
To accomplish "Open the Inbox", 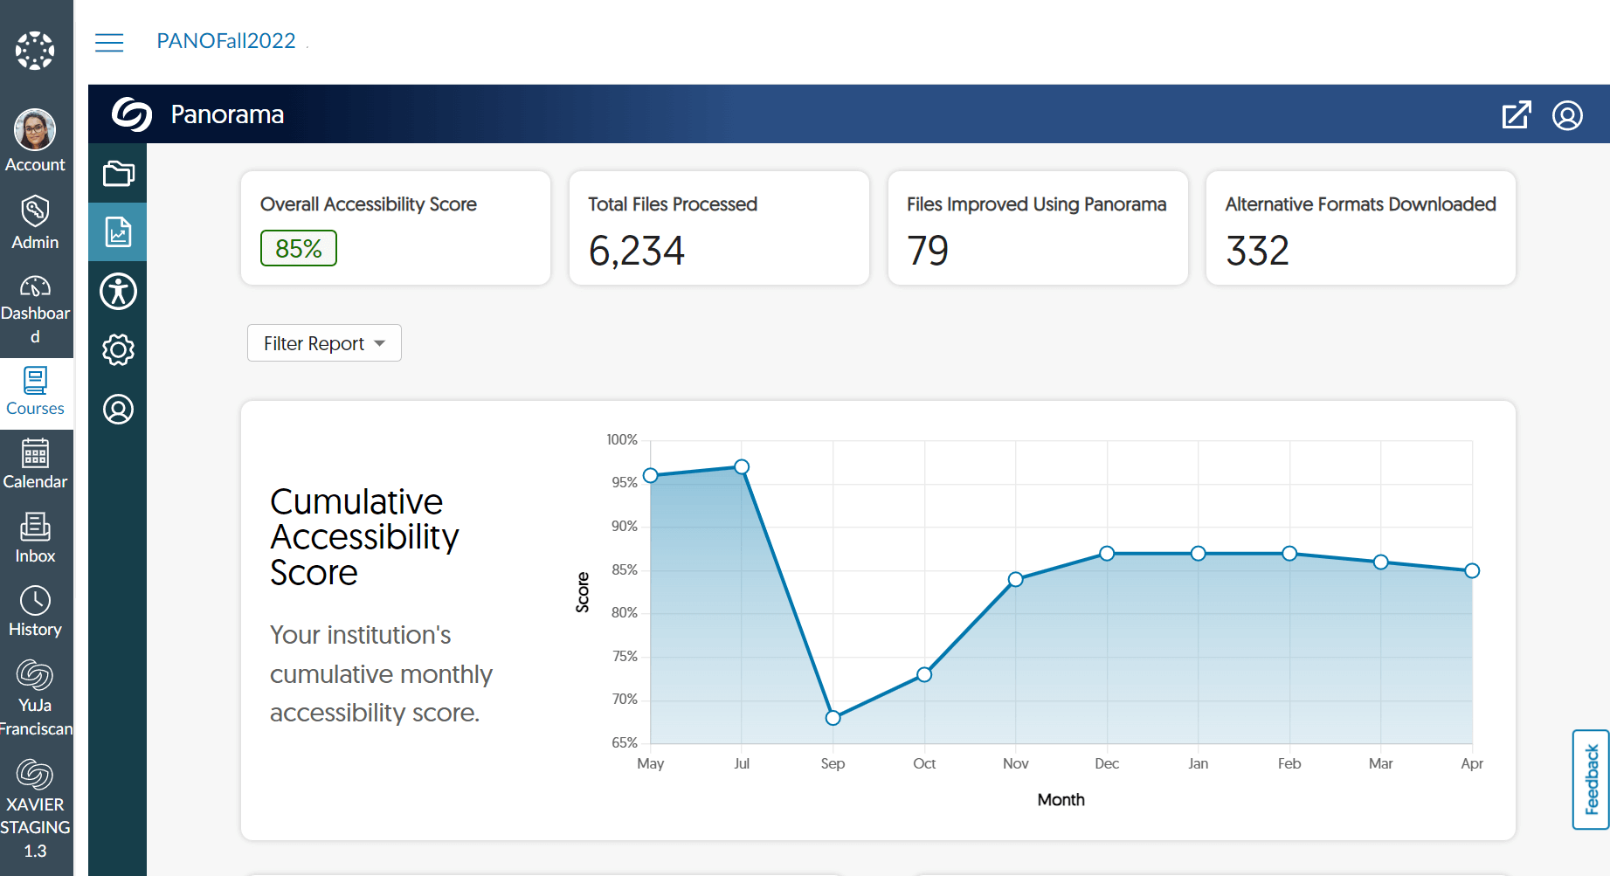I will coord(35,538).
